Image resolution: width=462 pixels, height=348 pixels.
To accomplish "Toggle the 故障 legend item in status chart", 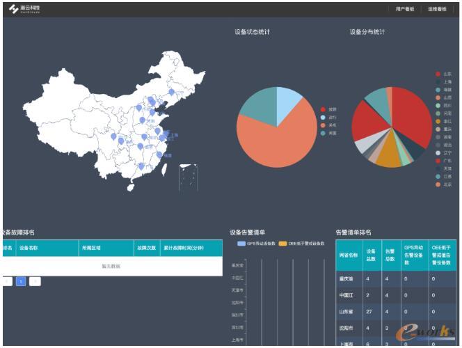I will [x=323, y=109].
